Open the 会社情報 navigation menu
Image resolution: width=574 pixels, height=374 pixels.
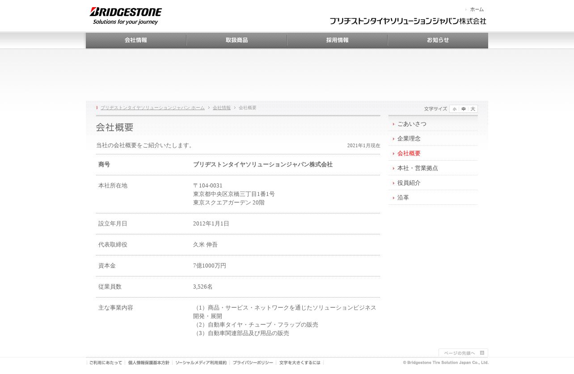[x=136, y=40]
